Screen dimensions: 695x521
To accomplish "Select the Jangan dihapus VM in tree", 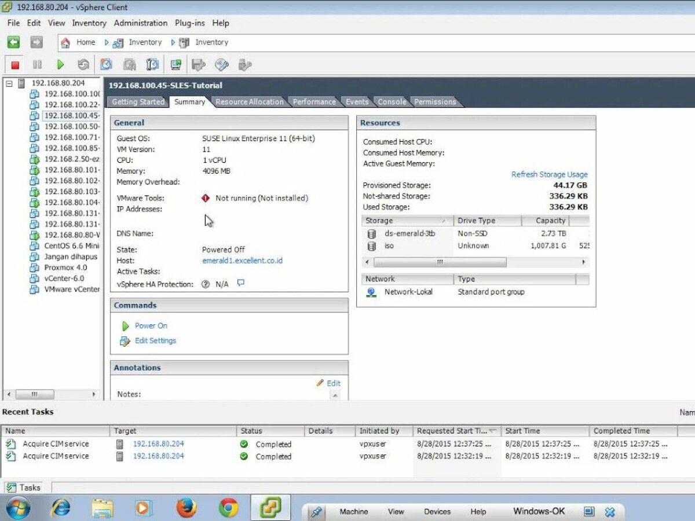I will [x=71, y=257].
